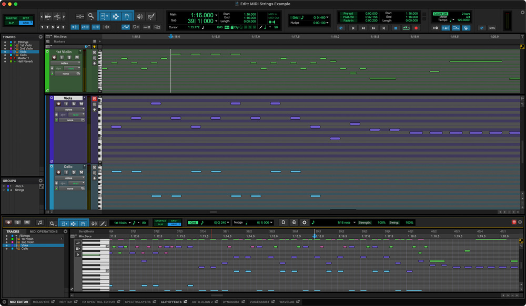The image size is (526, 306).
Task: Open the MIDI Editor quantize settings gear
Action: tap(304, 223)
